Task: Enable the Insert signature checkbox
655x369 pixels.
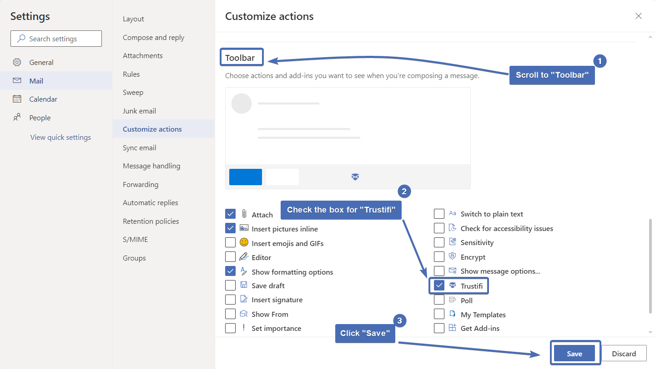Action: point(231,300)
